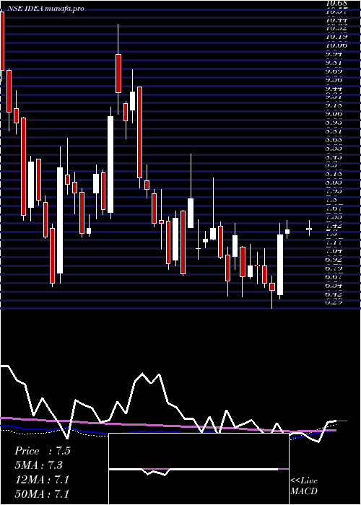Click the '<<Live' label
361x505 pixels.
pos(304,481)
